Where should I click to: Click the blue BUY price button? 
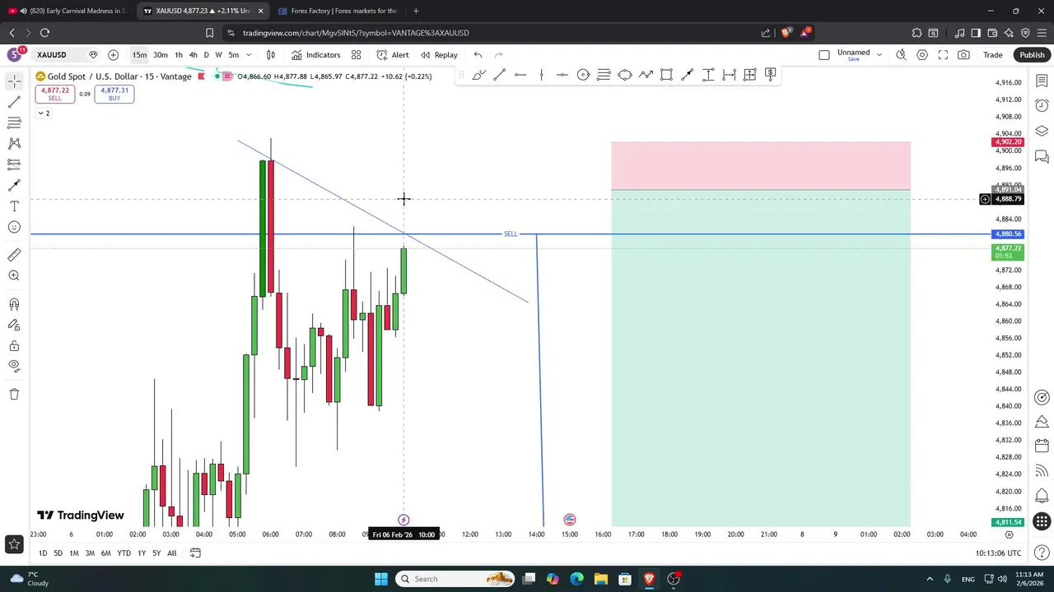coord(114,94)
